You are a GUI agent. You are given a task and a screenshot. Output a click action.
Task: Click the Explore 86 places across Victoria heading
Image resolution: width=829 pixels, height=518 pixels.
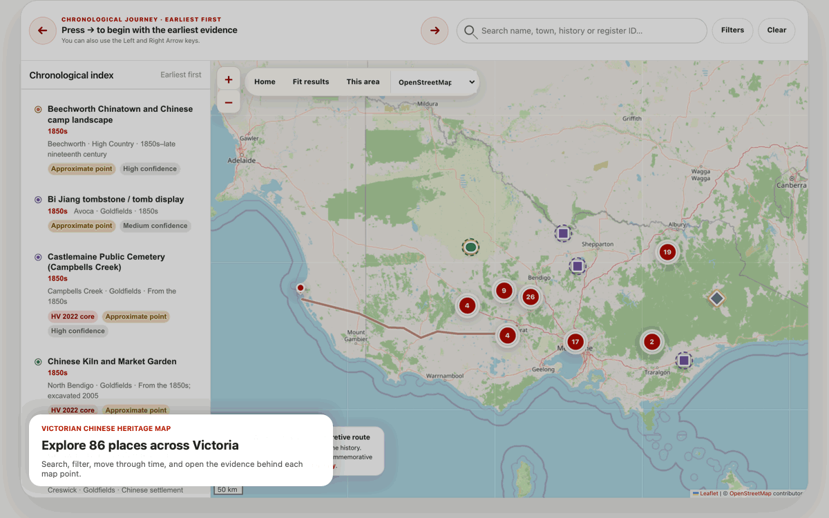[x=140, y=445]
